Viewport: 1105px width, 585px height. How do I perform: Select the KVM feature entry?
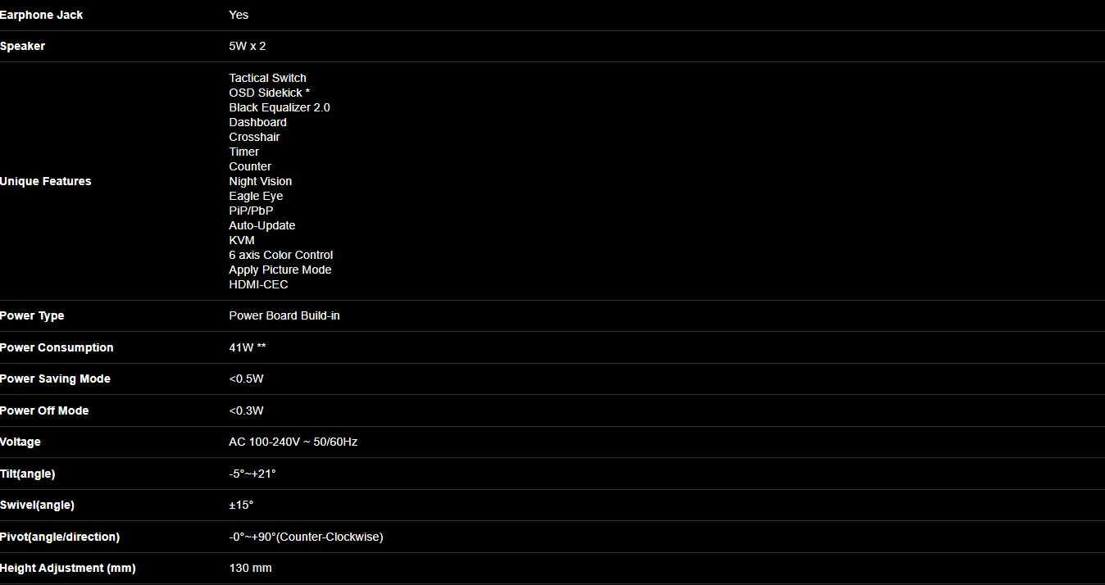[242, 240]
